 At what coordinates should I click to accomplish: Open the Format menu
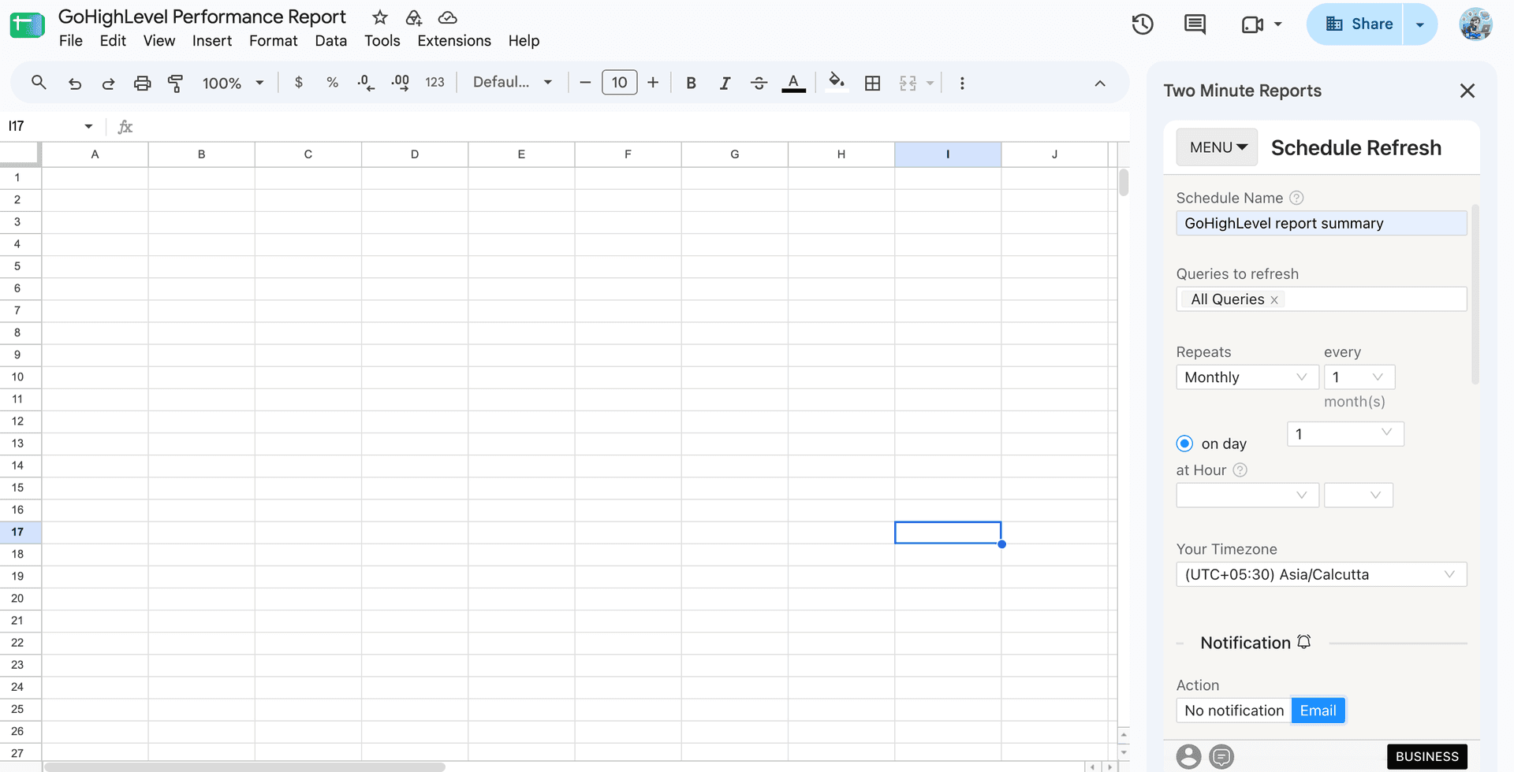coord(273,41)
